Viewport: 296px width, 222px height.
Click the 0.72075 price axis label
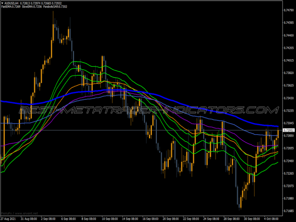point(289,186)
